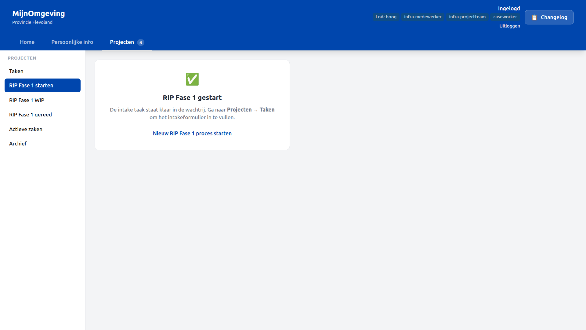Open the Archief section
This screenshot has width=586, height=330.
18,143
